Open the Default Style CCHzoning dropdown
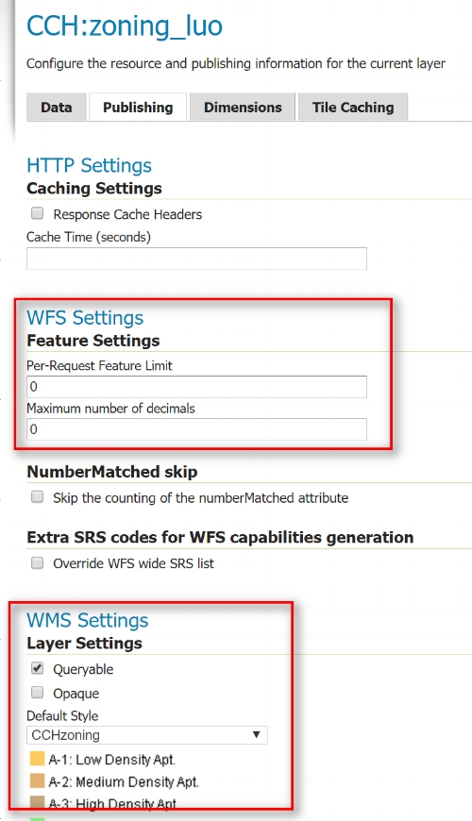The height and width of the screenshot is (821, 472). (146, 735)
